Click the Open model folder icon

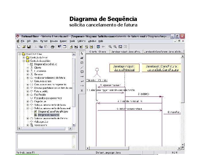tap(24, 46)
